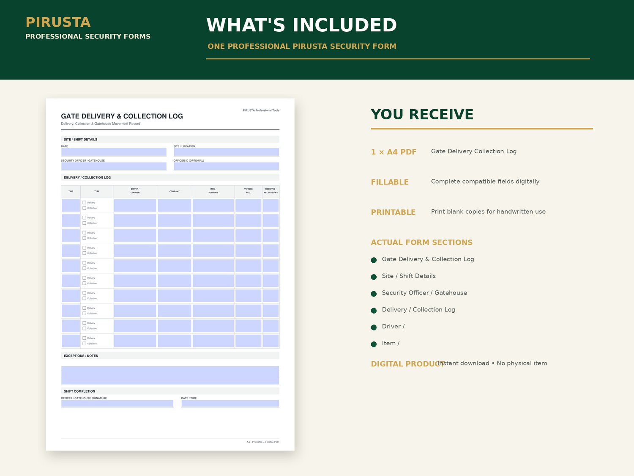634x476 pixels.
Task: Tick the Collection checkbox in the third log row
Action: click(84, 238)
